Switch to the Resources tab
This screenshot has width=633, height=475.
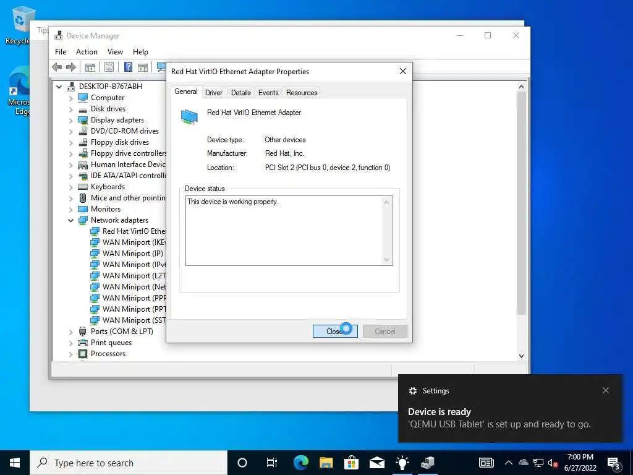[x=302, y=93]
